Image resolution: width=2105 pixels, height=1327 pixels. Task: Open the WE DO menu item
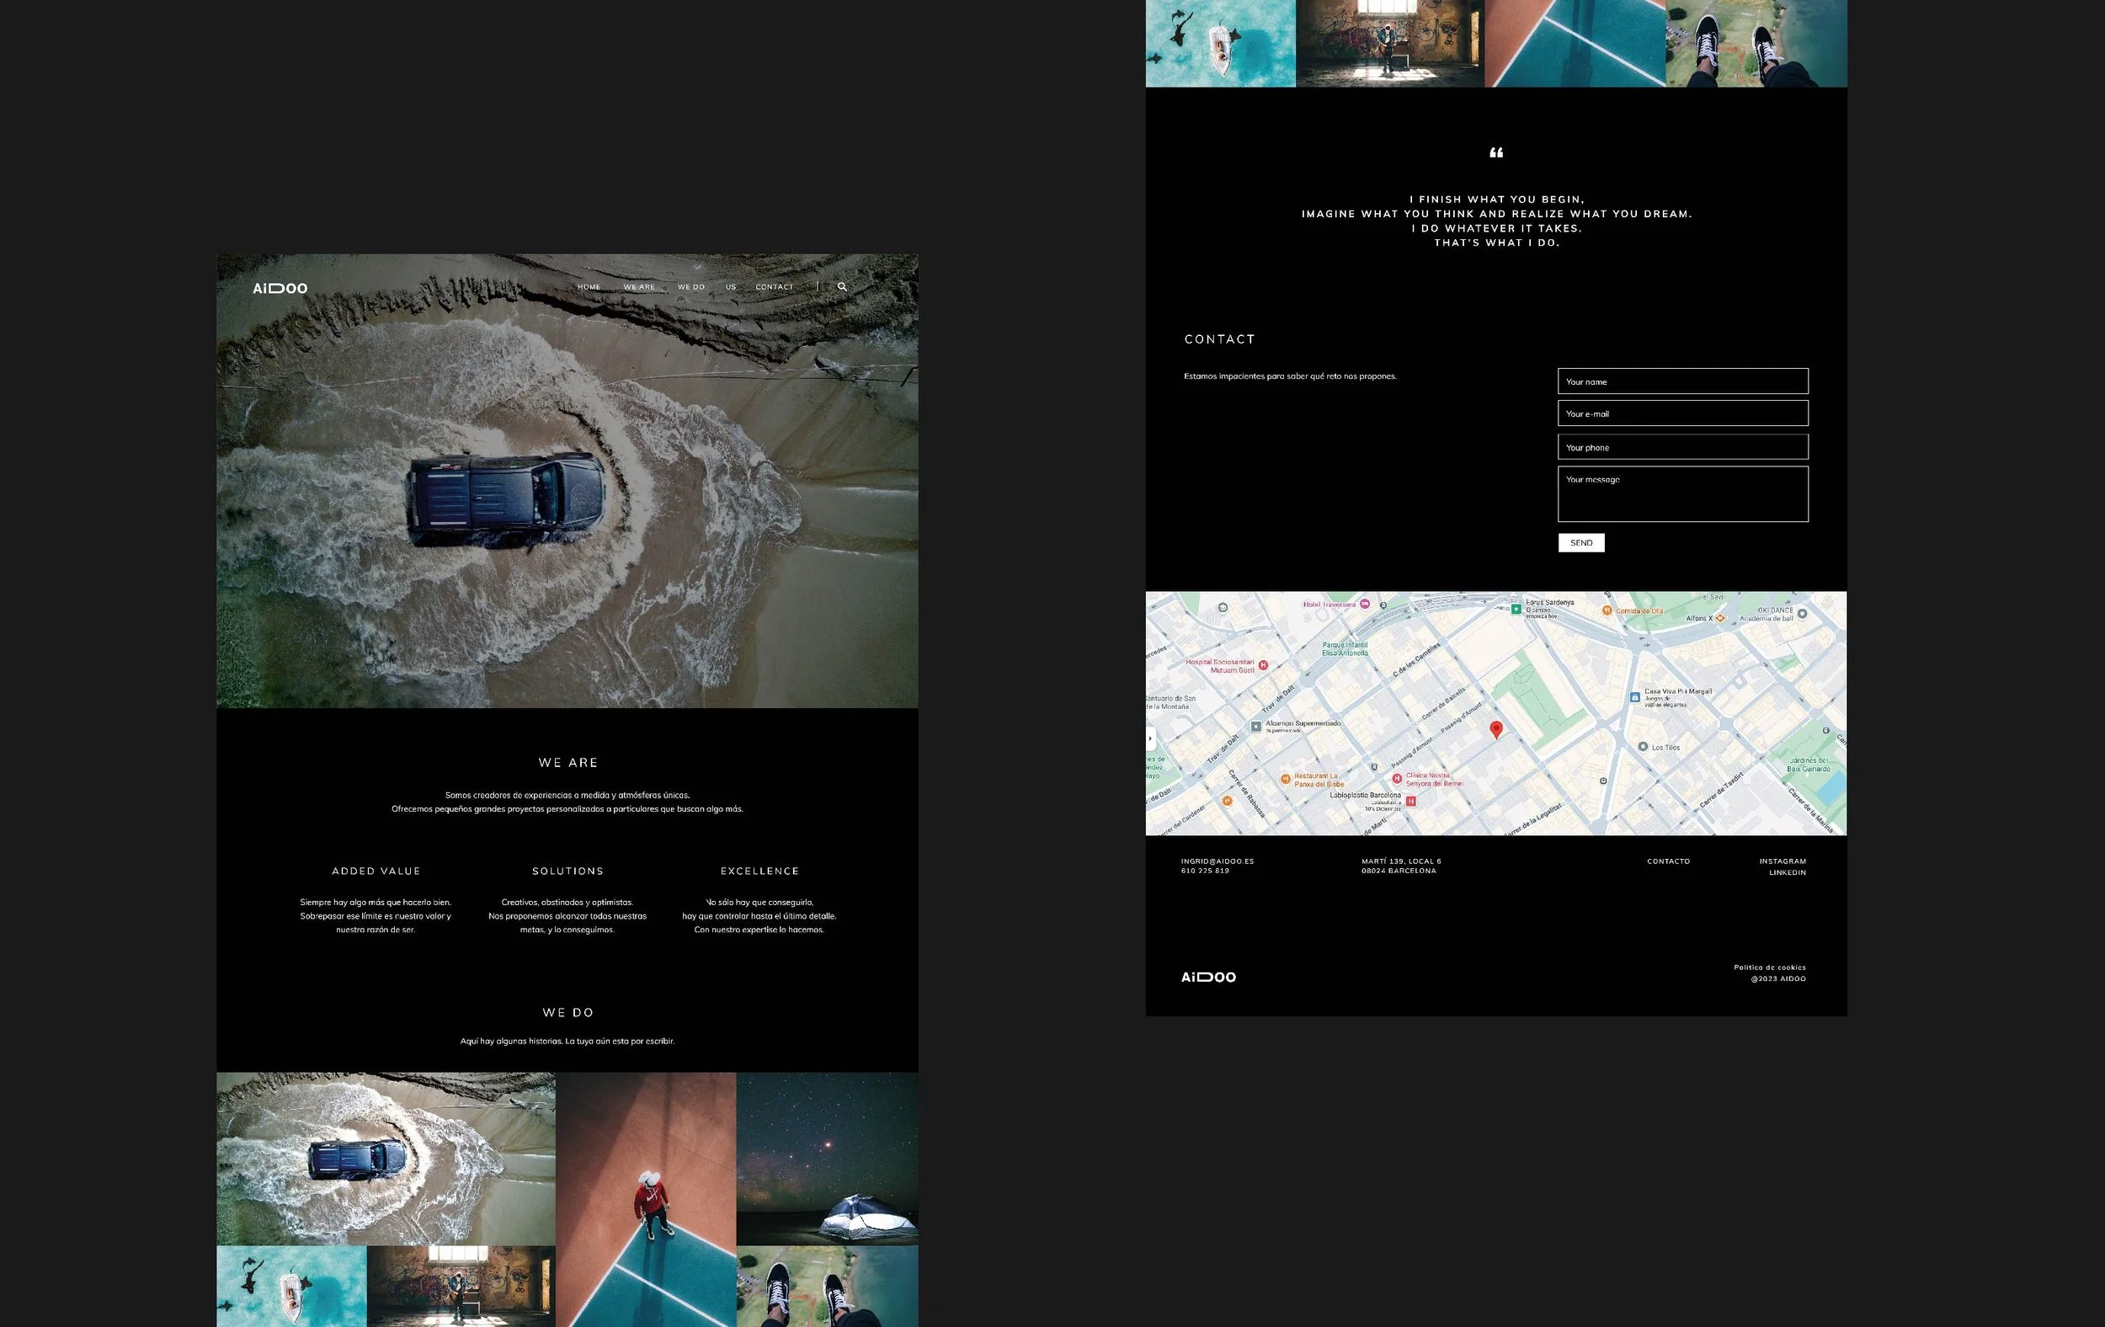690,287
